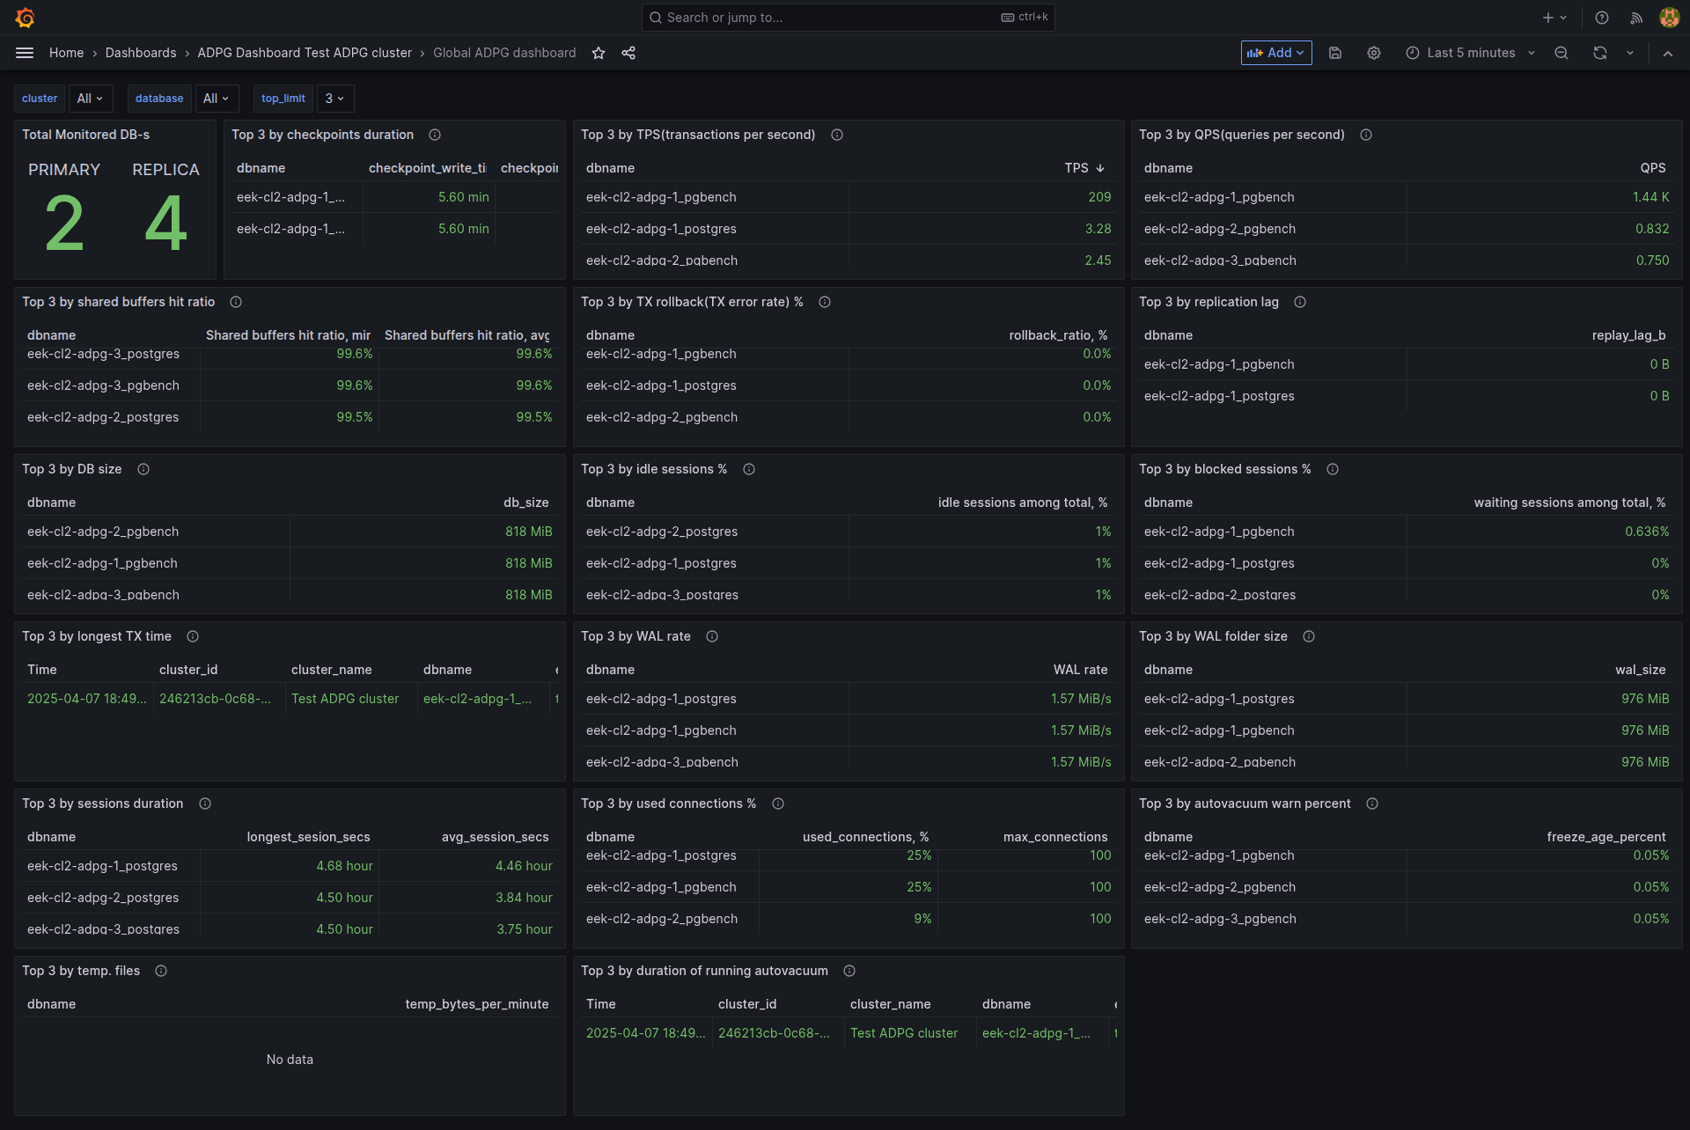
Task: Sort by rollback_ratio, % column header
Action: click(1058, 335)
